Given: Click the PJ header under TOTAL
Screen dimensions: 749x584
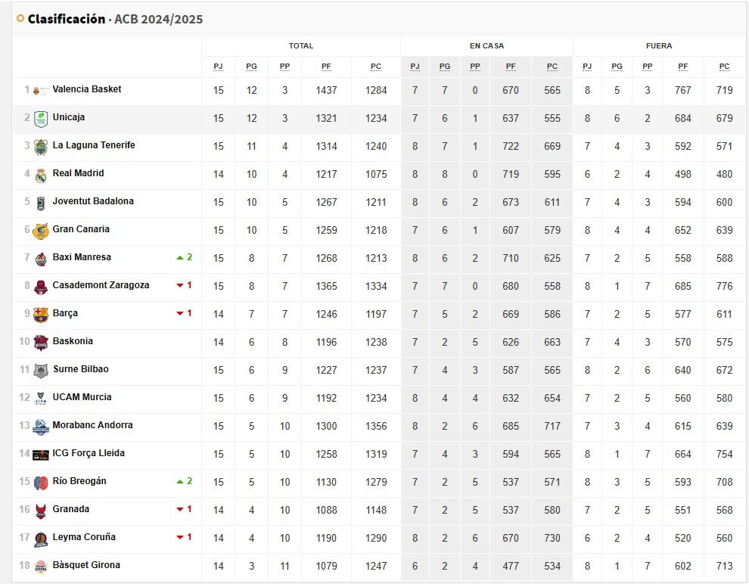Looking at the screenshot, I should tap(219, 67).
